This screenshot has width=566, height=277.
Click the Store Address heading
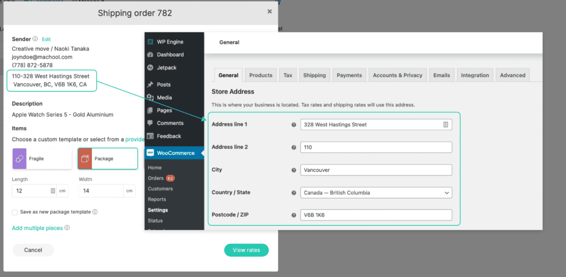click(233, 92)
